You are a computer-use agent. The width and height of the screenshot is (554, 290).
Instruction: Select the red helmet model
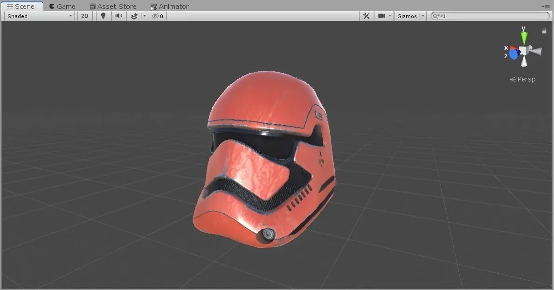264,159
